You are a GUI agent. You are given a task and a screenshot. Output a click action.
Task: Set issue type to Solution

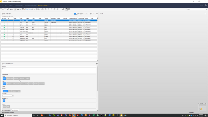36,84
